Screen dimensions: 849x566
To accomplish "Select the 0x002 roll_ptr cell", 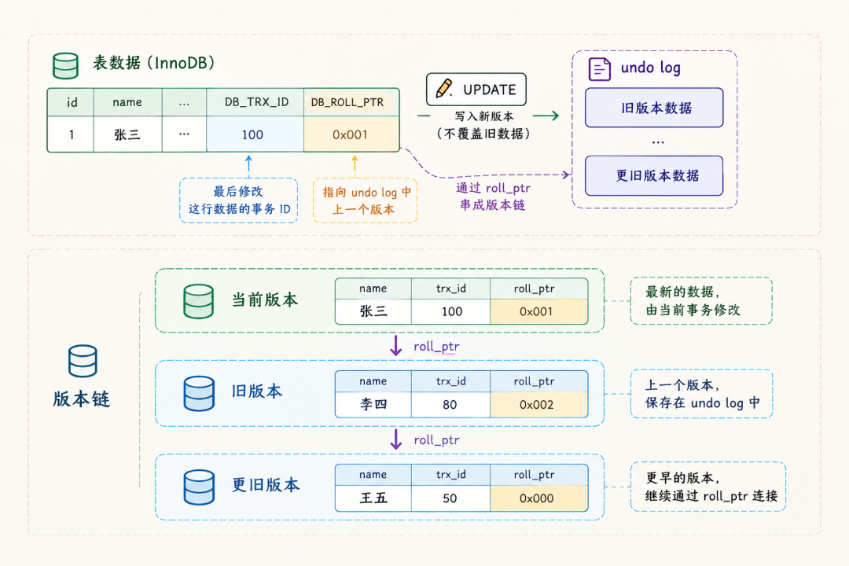I will pos(538,405).
